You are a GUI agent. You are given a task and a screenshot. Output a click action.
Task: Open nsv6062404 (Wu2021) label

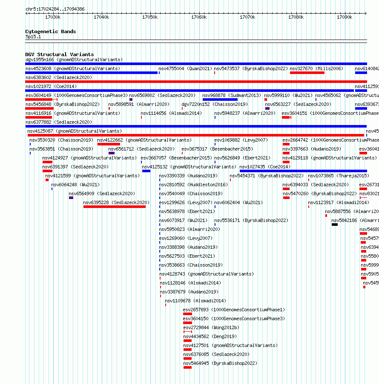238,203
